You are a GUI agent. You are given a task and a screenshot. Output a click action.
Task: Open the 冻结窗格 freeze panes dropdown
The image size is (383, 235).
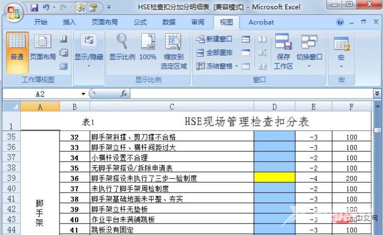pyautogui.click(x=216, y=66)
